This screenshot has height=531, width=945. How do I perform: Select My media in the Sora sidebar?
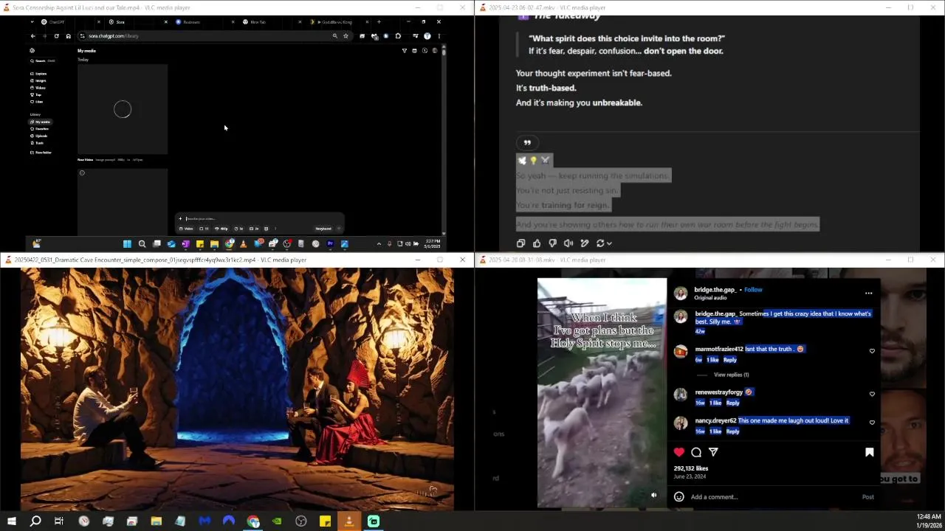(41, 122)
